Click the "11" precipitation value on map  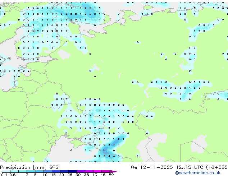104,150
